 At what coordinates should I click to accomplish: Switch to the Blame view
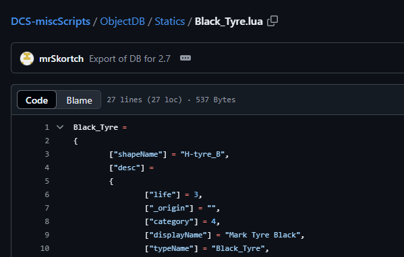(x=79, y=100)
